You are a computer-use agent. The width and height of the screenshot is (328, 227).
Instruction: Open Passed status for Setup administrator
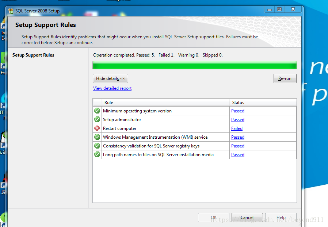pyautogui.click(x=238, y=120)
